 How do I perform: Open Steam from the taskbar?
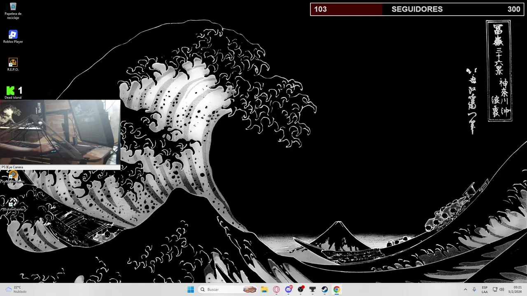pyautogui.click(x=325, y=289)
